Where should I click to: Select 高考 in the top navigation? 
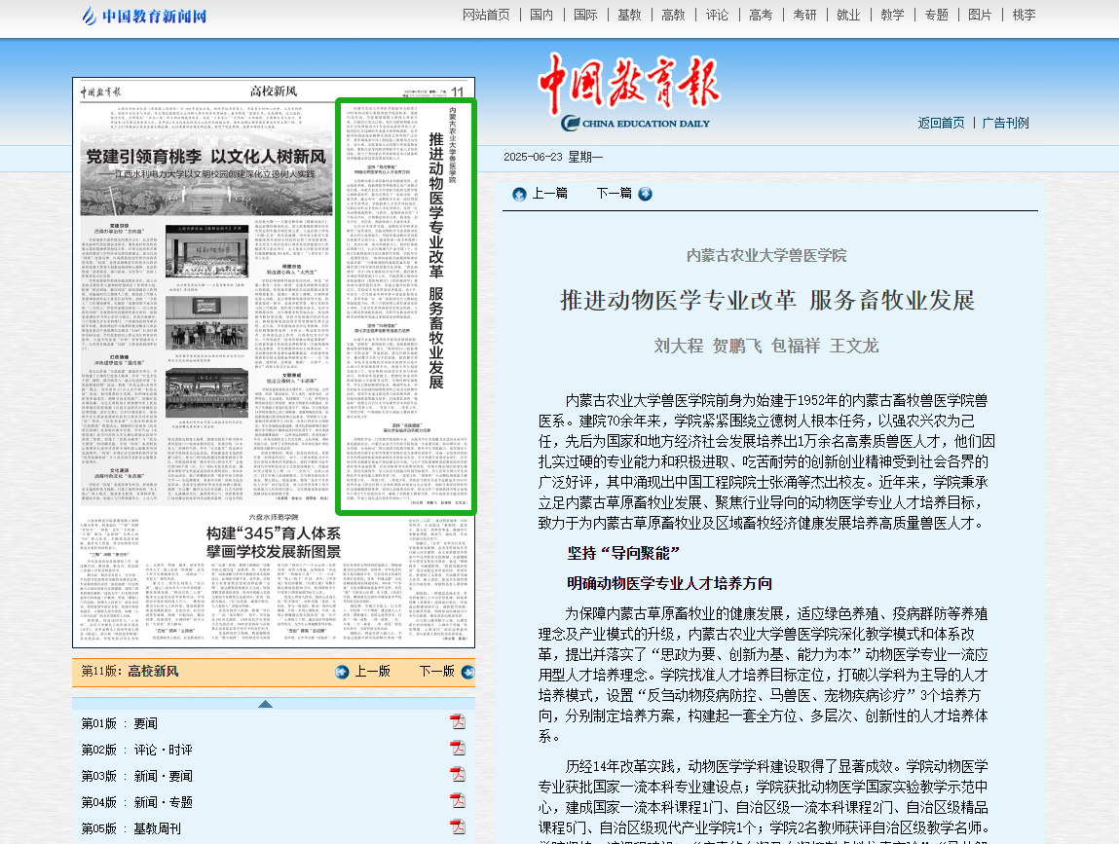pos(761,15)
